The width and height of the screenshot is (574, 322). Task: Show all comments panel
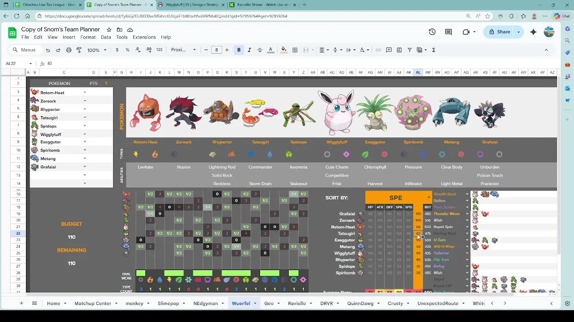pos(448,32)
